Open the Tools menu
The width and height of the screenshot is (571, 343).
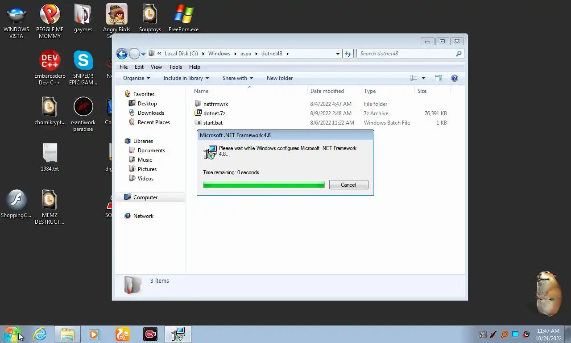pyautogui.click(x=175, y=67)
